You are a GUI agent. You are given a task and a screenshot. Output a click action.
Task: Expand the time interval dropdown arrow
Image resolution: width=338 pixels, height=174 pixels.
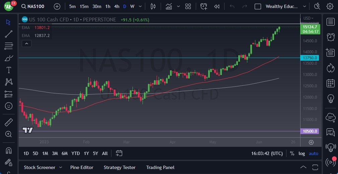(140, 6)
